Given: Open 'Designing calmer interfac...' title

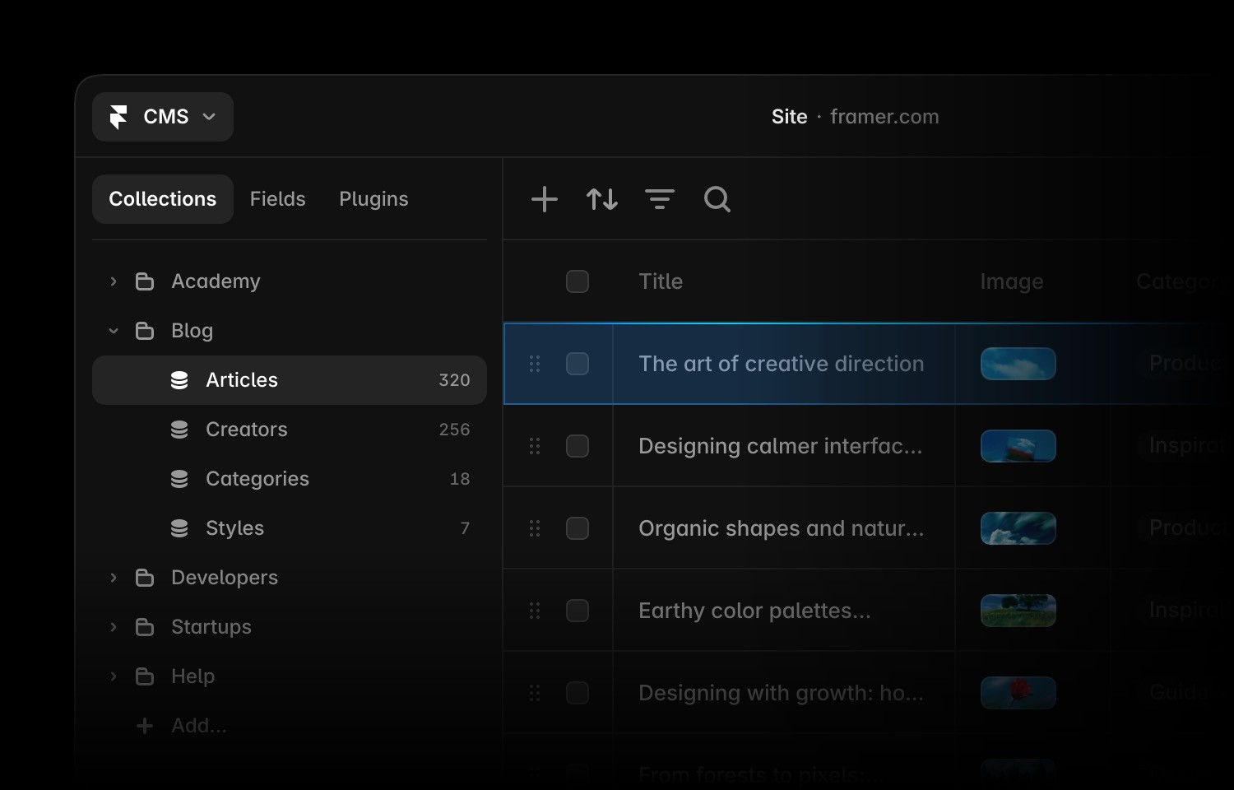Looking at the screenshot, I should click(781, 446).
